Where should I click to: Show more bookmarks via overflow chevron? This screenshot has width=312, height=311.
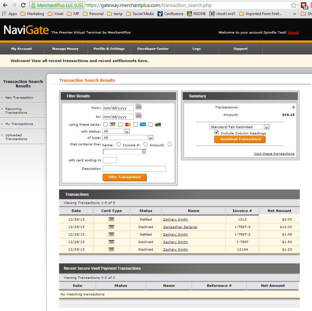coord(295,14)
